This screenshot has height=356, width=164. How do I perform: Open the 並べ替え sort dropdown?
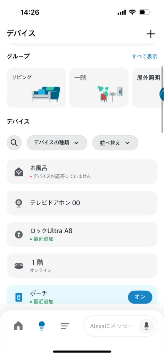click(x=115, y=143)
